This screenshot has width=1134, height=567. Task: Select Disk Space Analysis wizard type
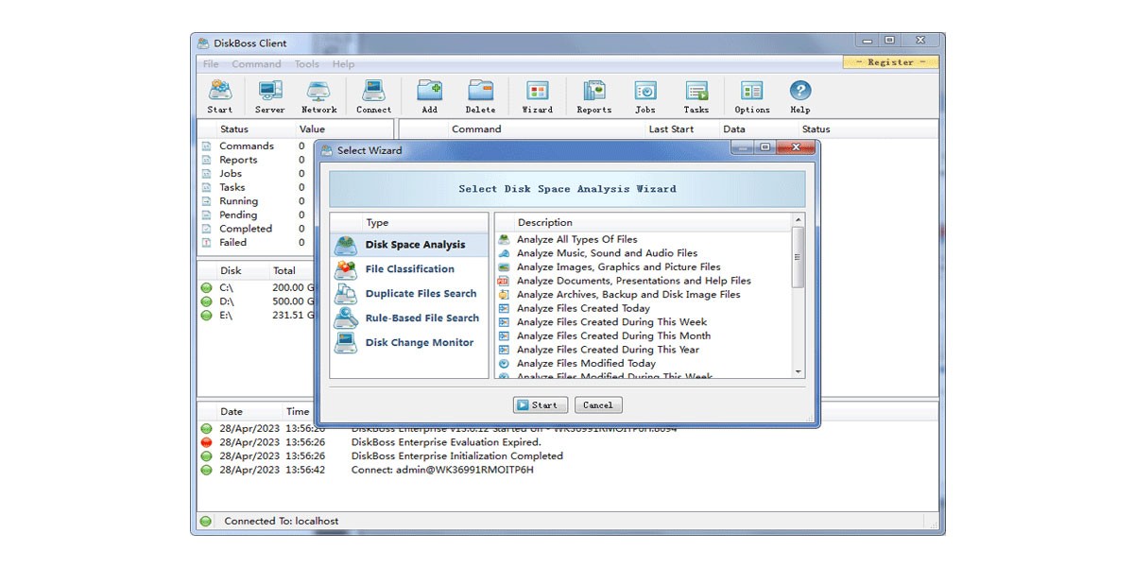[x=410, y=245]
